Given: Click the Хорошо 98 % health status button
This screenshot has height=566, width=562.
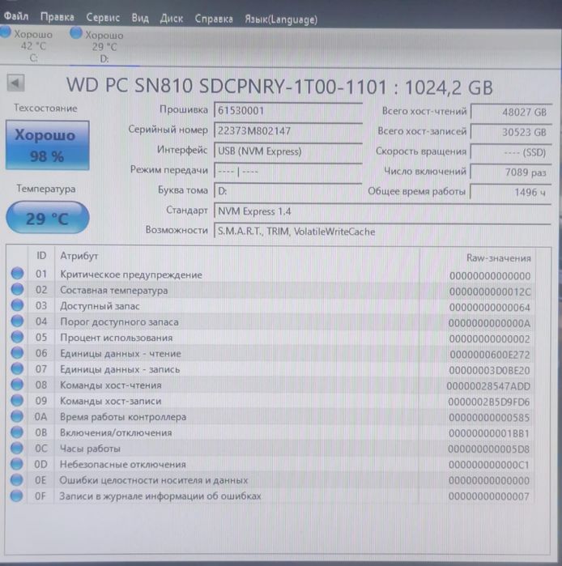Looking at the screenshot, I should tap(47, 145).
